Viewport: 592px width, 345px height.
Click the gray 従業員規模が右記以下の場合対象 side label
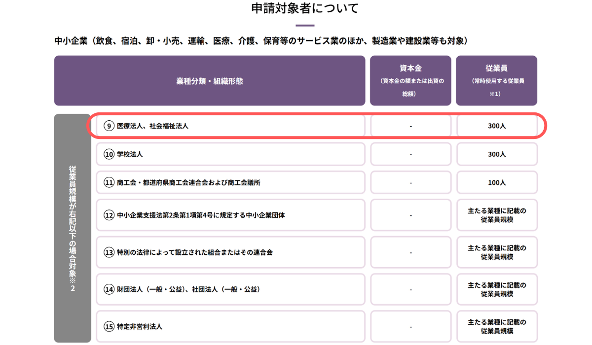click(x=72, y=227)
